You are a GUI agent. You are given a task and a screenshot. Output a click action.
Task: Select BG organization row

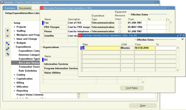point(61,60)
